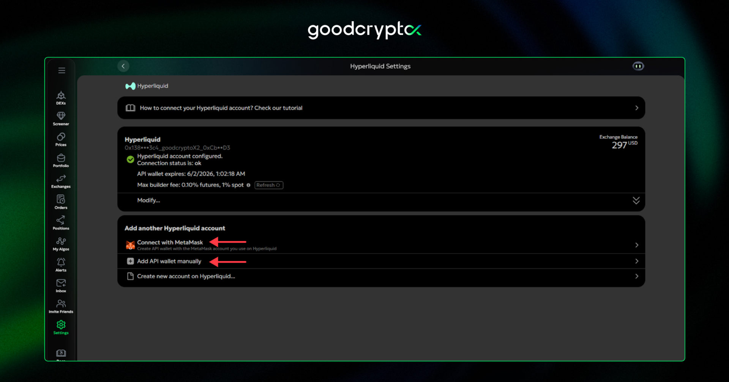Select the Screener icon
Screen dimensions: 729x382
point(61,118)
